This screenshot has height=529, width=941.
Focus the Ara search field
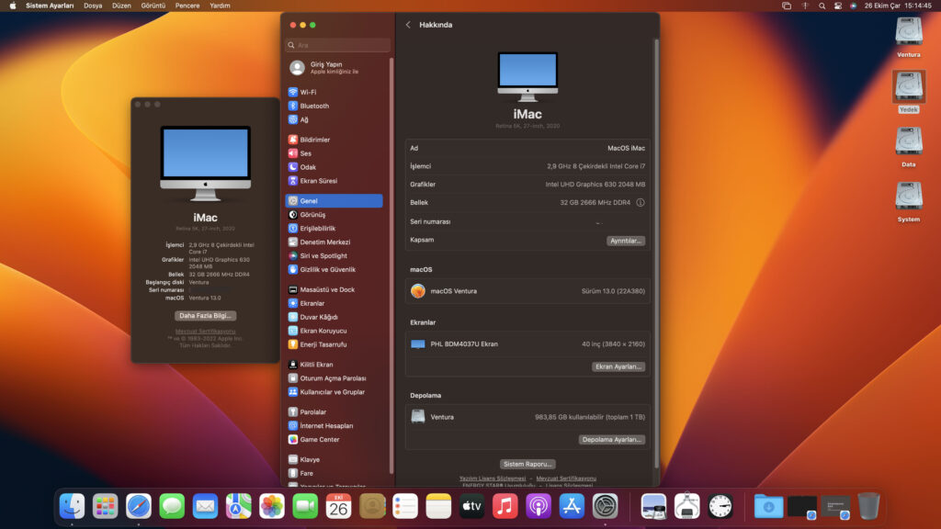(338, 45)
